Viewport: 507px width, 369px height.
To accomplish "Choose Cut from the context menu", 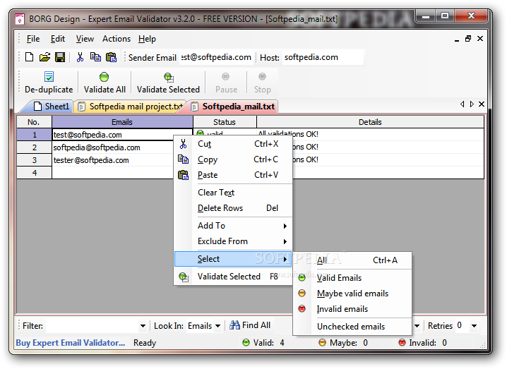I will coord(233,144).
